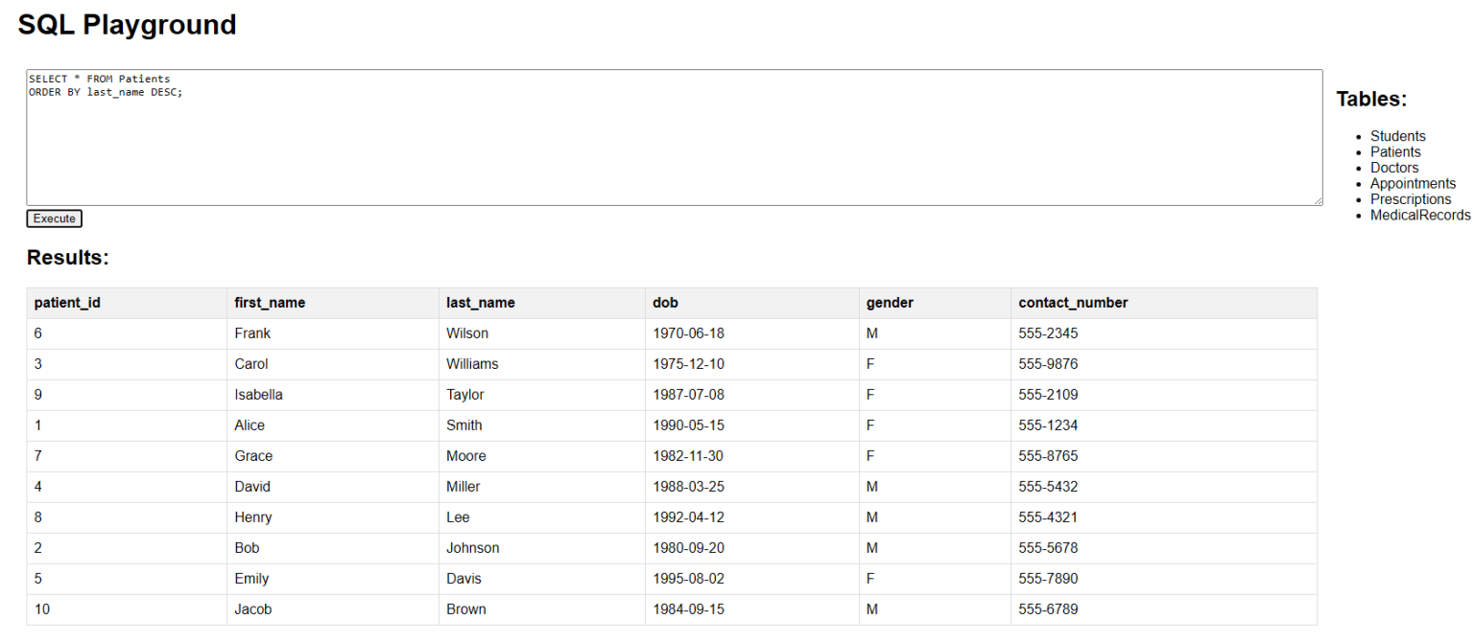The width and height of the screenshot is (1474, 643).
Task: Click the Wilson last name cell
Action: click(x=467, y=333)
